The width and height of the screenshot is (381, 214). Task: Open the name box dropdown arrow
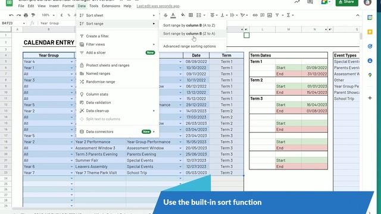24,23
